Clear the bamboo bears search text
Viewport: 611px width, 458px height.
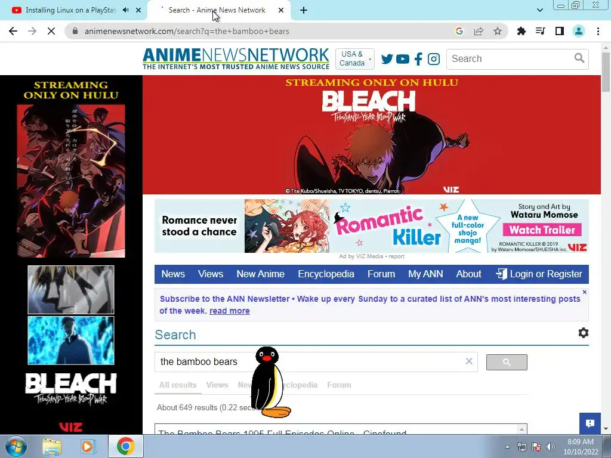pyautogui.click(x=469, y=361)
